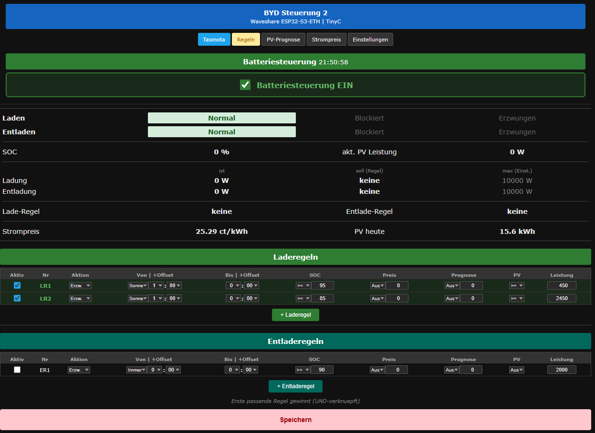Click the + Laderegel button
The height and width of the screenshot is (433, 595).
[295, 315]
